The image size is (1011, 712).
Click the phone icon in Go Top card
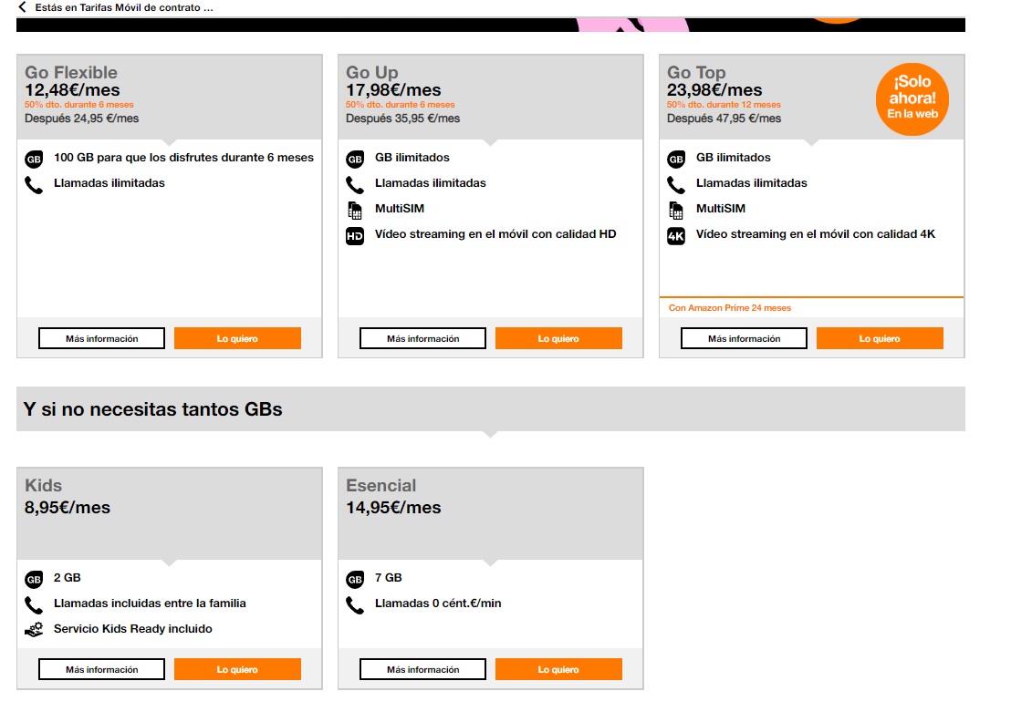[x=676, y=185]
